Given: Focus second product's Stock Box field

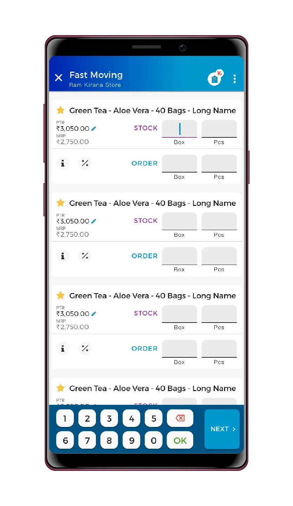Looking at the screenshot, I should [179, 221].
